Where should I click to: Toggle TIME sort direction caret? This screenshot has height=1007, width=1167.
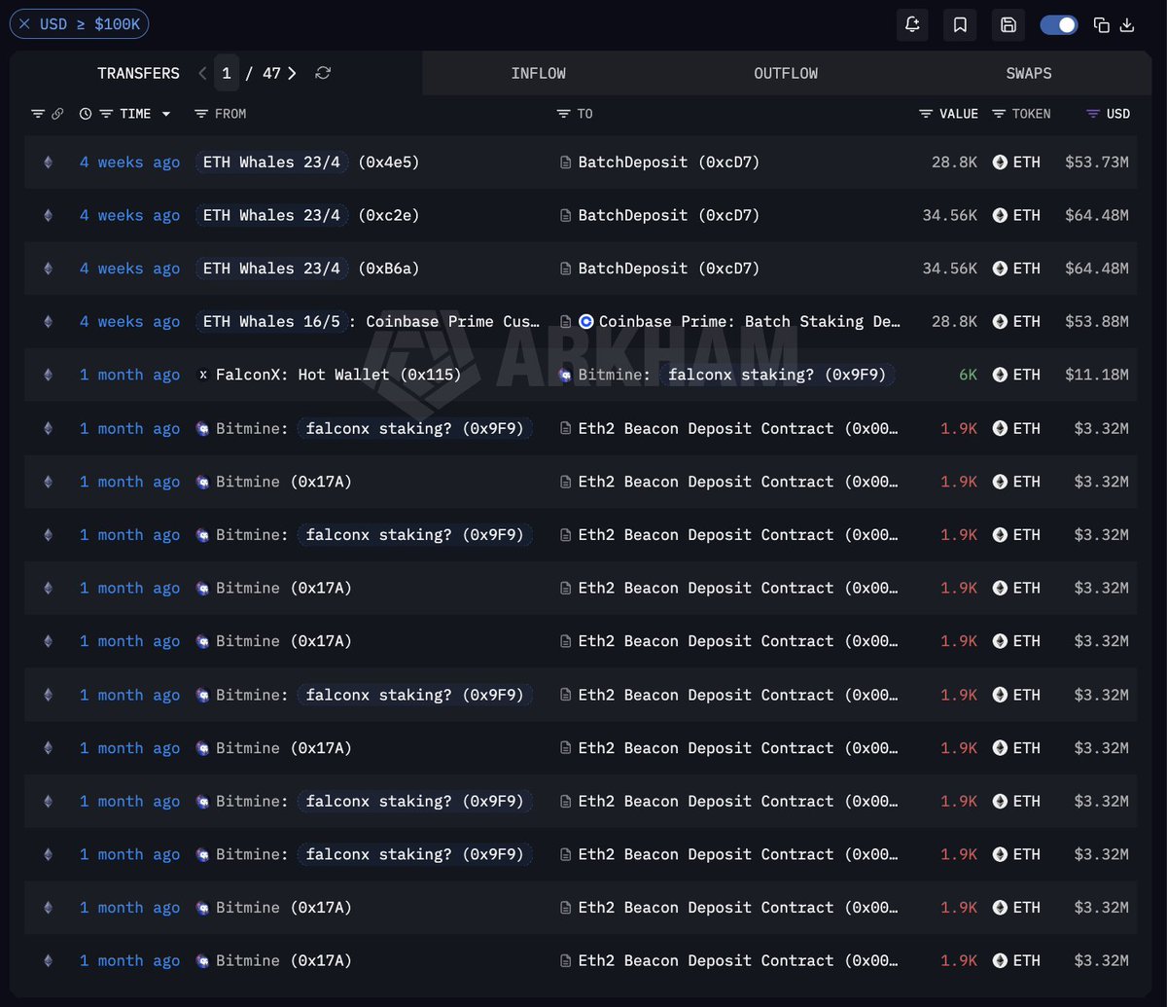165,114
